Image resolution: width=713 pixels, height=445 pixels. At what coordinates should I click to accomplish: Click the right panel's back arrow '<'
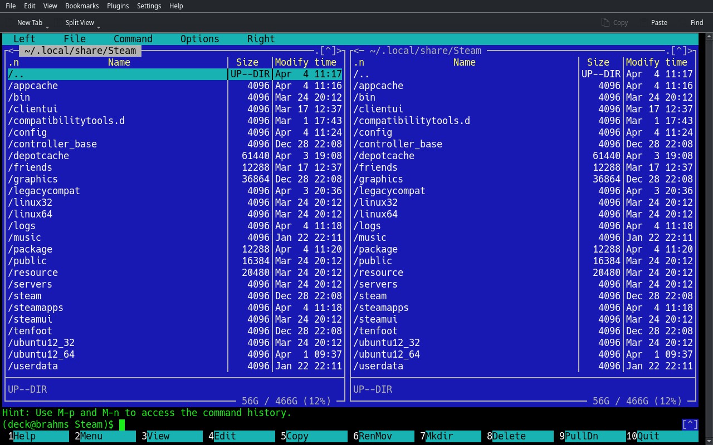pos(356,51)
